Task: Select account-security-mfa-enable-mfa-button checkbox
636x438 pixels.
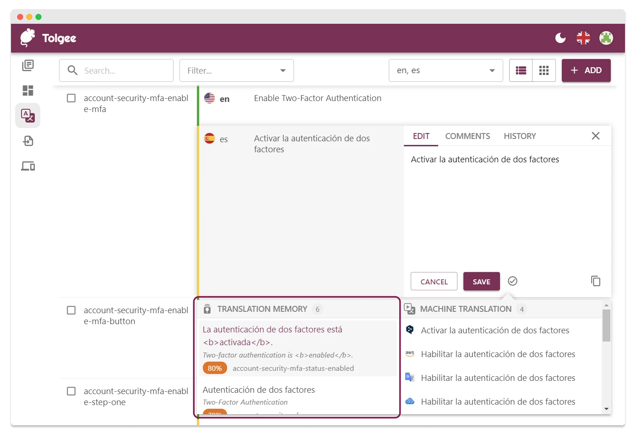Action: tap(71, 310)
